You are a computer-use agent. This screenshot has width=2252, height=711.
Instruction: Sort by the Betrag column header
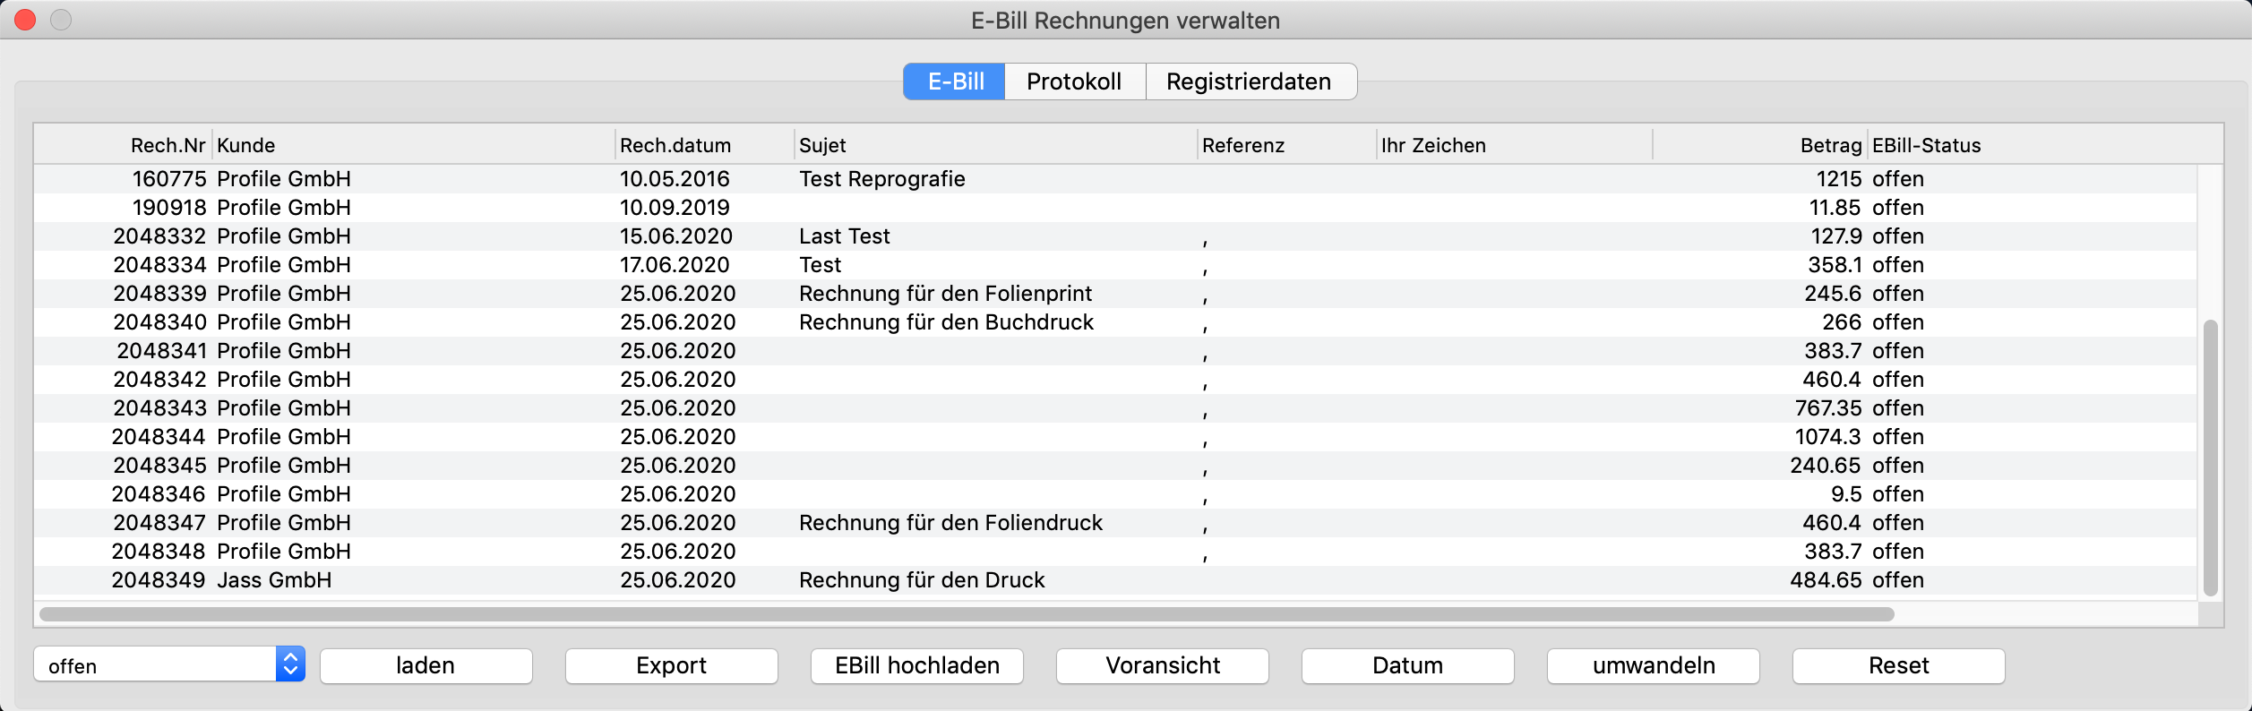[1830, 145]
